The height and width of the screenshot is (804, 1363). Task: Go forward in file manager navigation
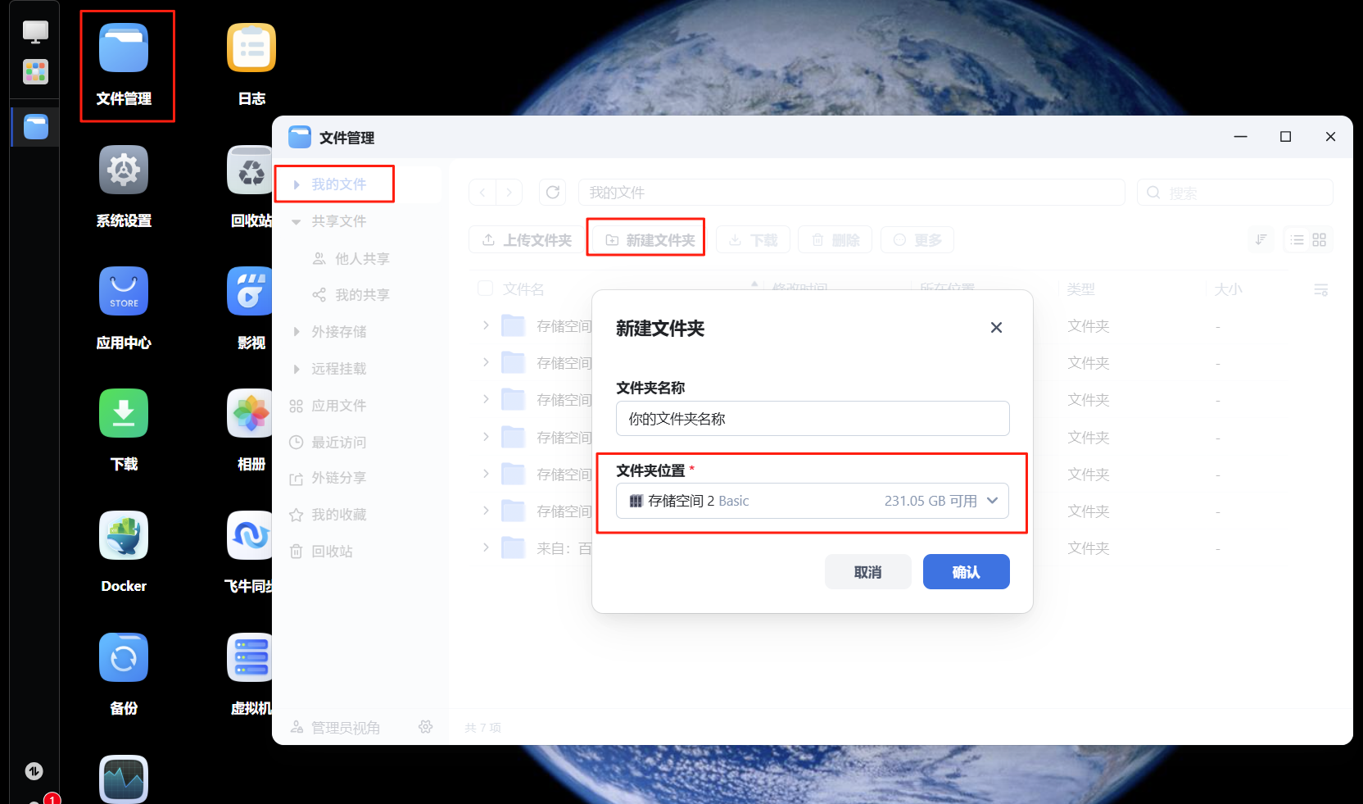[509, 193]
